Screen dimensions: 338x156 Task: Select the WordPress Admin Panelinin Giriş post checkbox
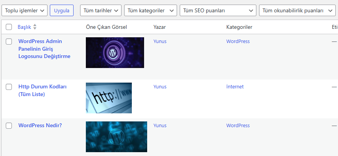(9, 41)
